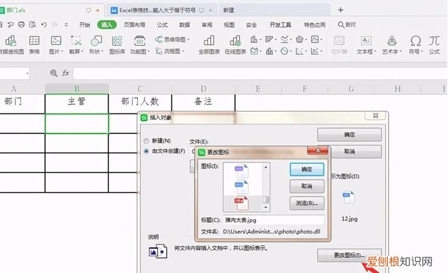Click the 标题(C) caption input field
This screenshot has width=448, height=273.
tap(274, 220)
